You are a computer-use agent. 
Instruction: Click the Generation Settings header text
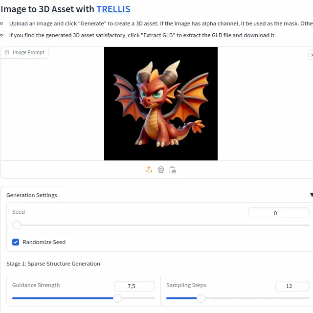tap(32, 195)
